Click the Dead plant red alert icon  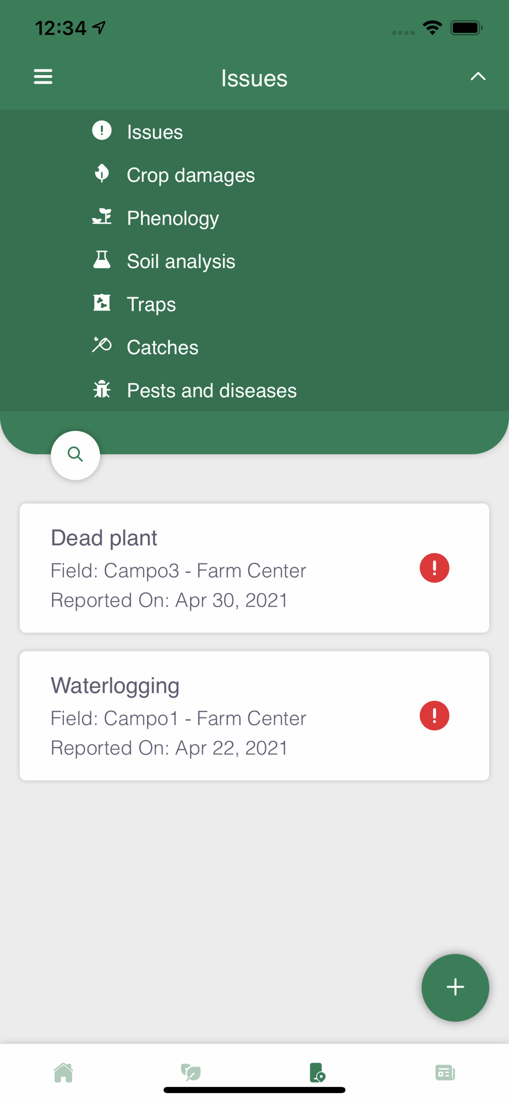pyautogui.click(x=434, y=567)
